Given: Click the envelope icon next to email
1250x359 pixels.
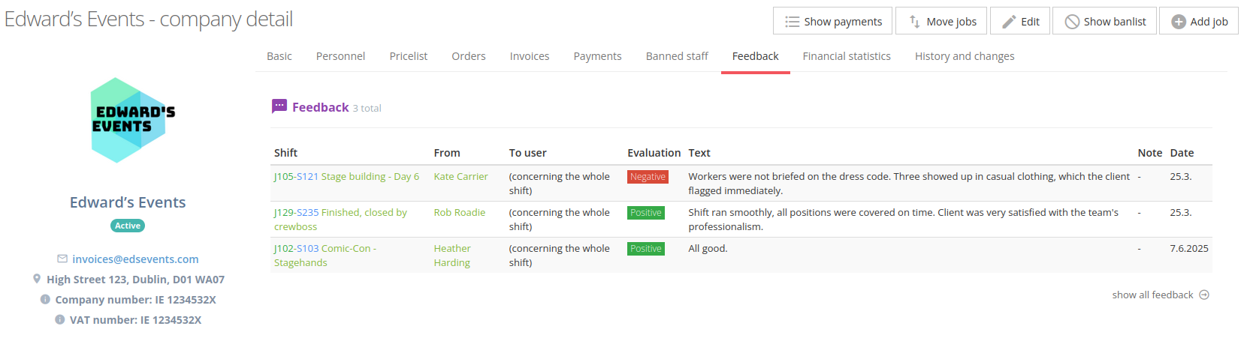Looking at the screenshot, I should point(62,259).
